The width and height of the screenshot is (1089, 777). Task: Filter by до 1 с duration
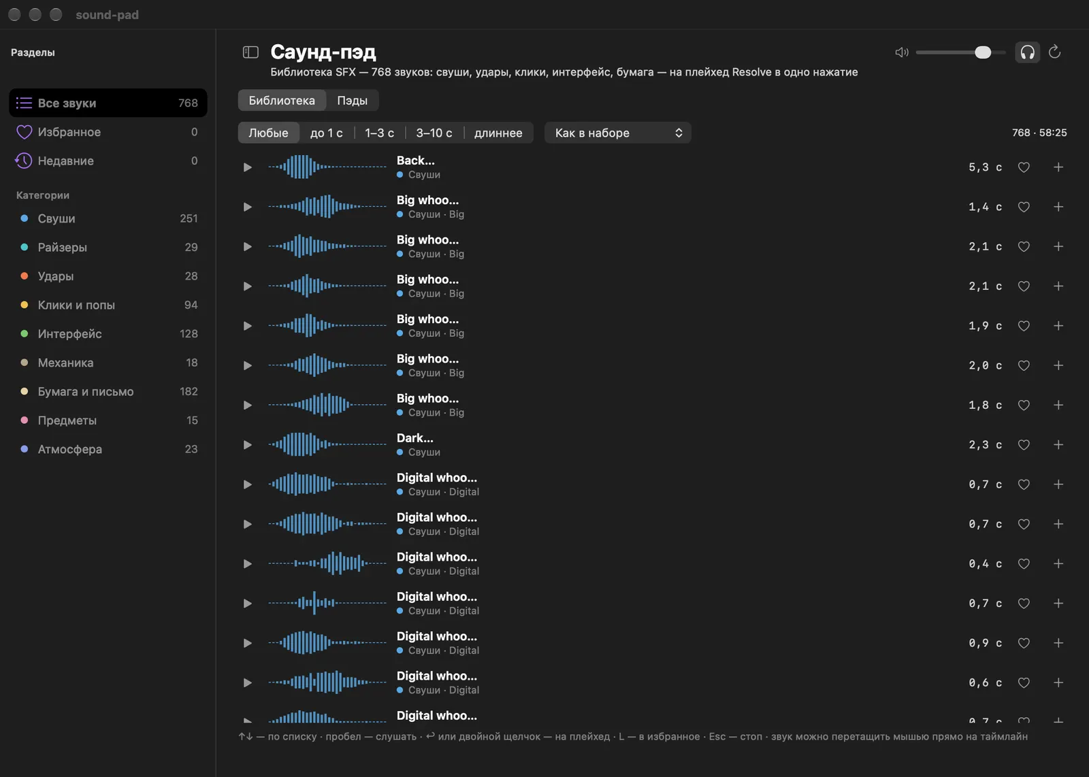coord(327,133)
